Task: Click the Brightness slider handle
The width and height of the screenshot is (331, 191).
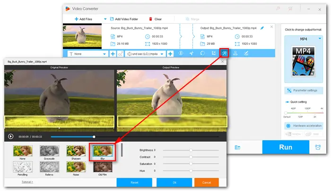Action: [191, 150]
